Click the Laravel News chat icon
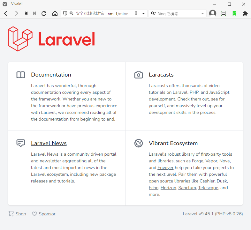The height and width of the screenshot is (230, 251). coord(21,143)
